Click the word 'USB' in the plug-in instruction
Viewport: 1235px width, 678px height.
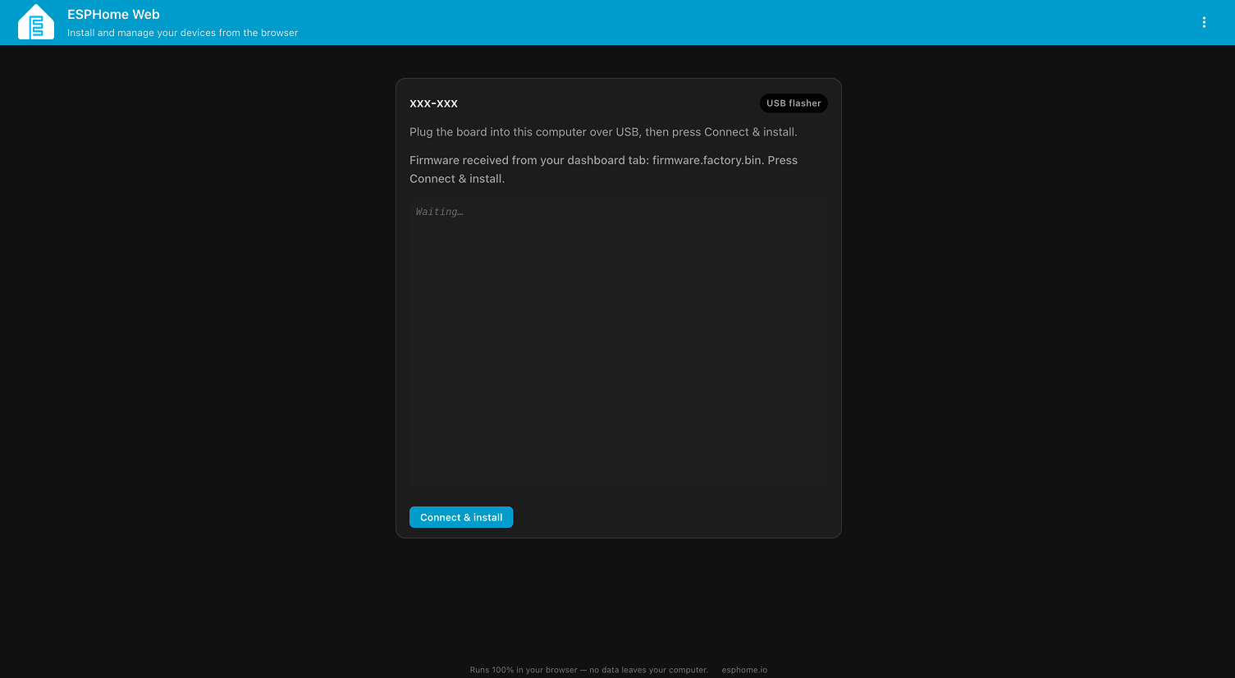coord(627,131)
